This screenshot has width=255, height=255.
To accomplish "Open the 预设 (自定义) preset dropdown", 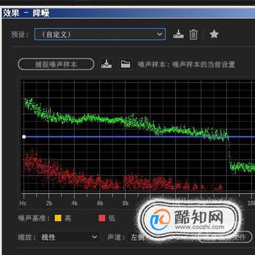I will pyautogui.click(x=100, y=34).
